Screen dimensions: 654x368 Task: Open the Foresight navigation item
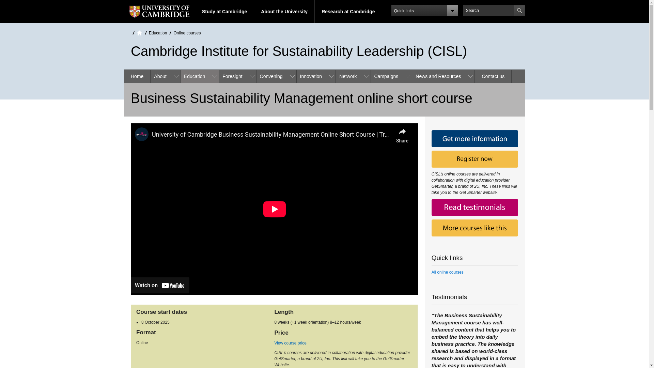pos(232,76)
